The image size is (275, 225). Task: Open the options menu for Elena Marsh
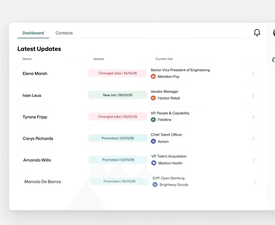point(253,74)
